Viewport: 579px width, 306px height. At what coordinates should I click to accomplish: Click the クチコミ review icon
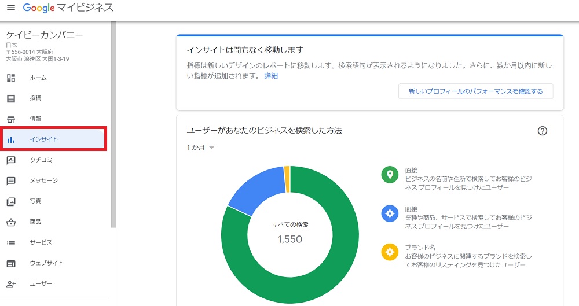pyautogui.click(x=11, y=160)
